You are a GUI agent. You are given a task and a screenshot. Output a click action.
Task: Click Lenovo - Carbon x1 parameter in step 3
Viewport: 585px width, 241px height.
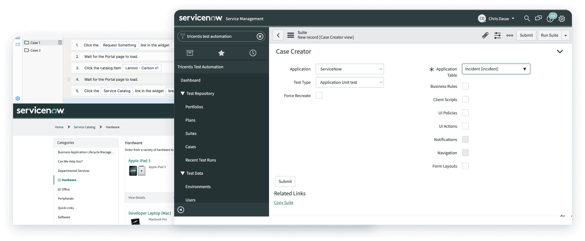[142, 68]
